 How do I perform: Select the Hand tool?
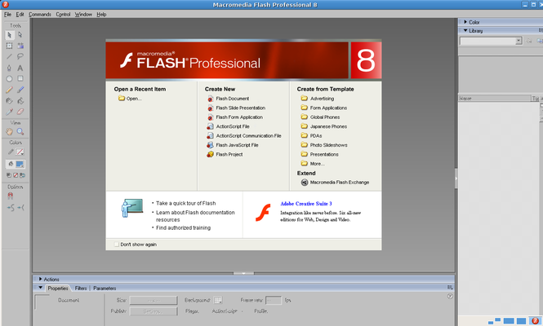9,131
